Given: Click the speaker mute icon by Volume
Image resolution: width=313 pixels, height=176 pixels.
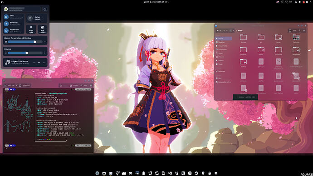Looking at the screenshot, I should tap(6, 53).
